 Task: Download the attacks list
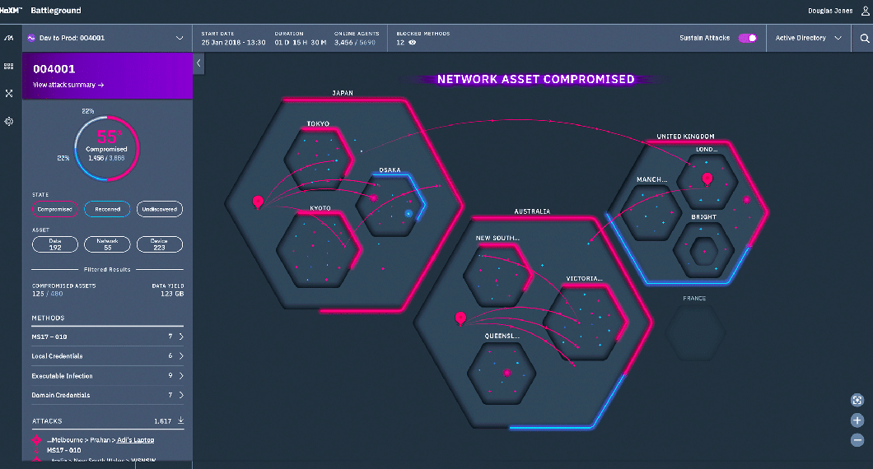coord(181,420)
